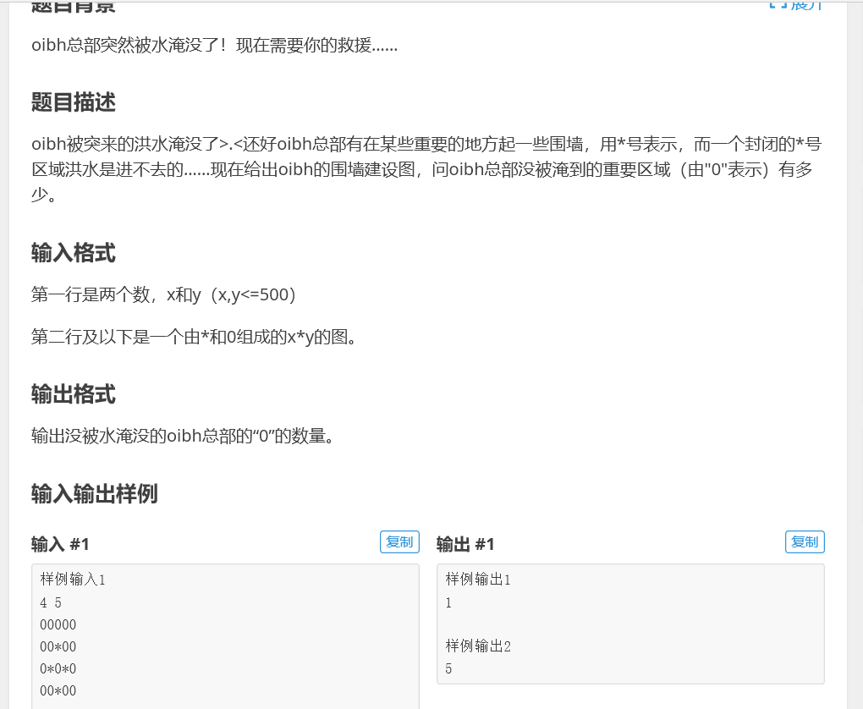
Task: Click the 输出格式 section heading
Action: (72, 394)
